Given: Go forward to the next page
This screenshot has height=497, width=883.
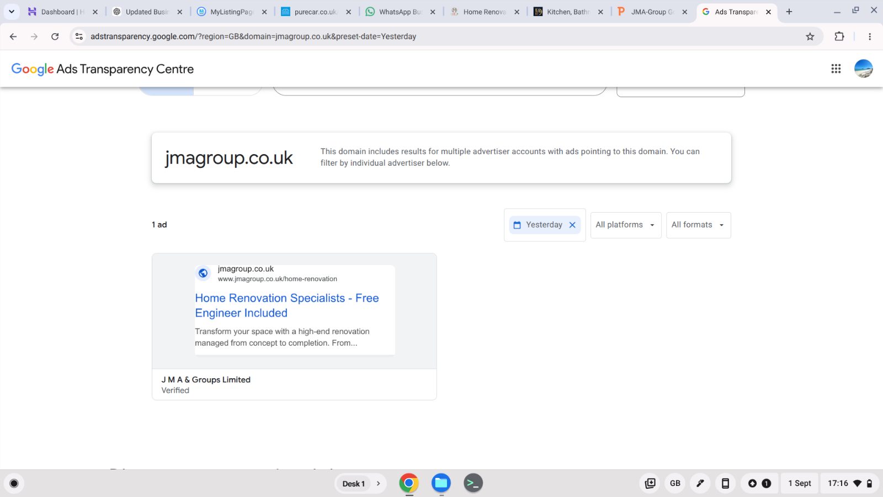Looking at the screenshot, I should tap(34, 36).
